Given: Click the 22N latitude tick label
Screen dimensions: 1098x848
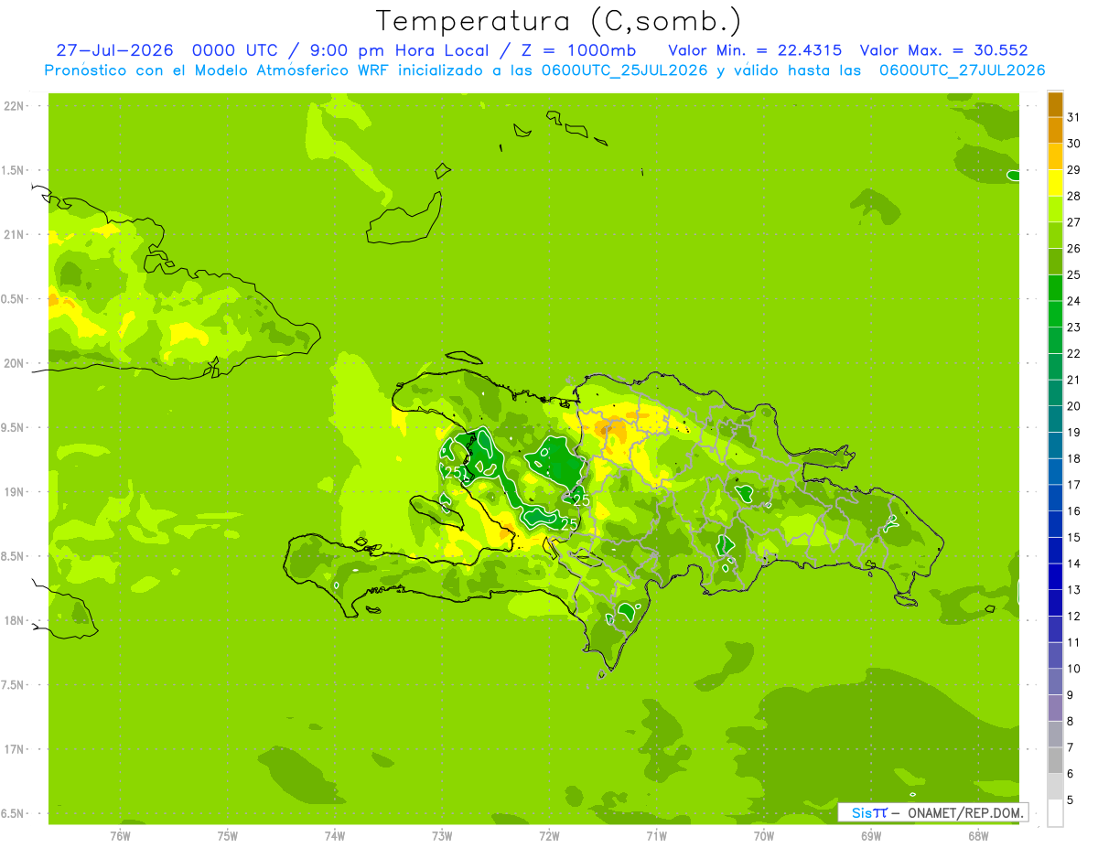Looking at the screenshot, I should tap(15, 106).
